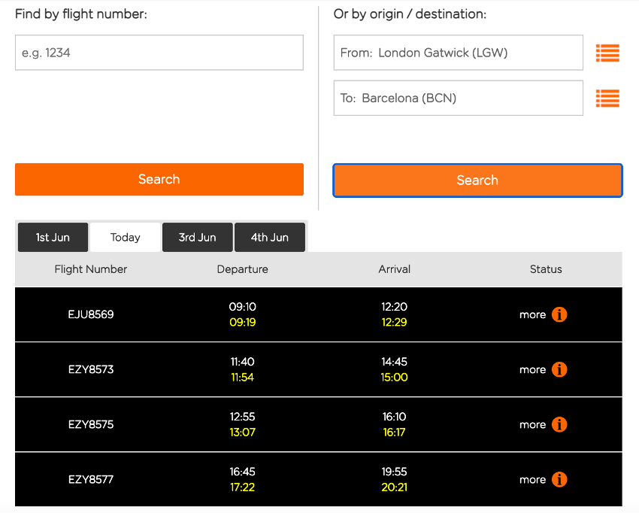Show more status for flight EZY8575
Image resolution: width=639 pixels, height=513 pixels.
click(532, 424)
